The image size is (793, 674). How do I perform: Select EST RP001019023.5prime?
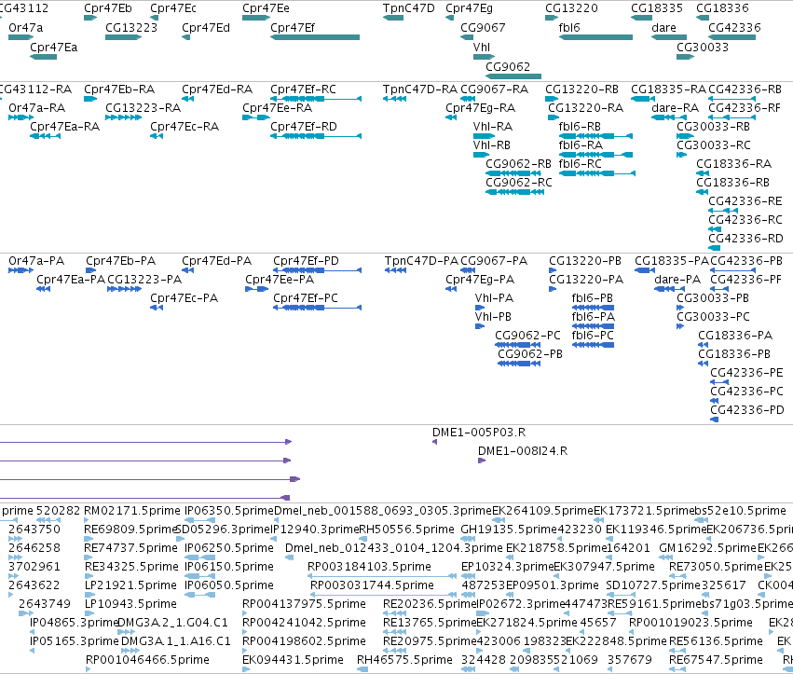click(632, 632)
